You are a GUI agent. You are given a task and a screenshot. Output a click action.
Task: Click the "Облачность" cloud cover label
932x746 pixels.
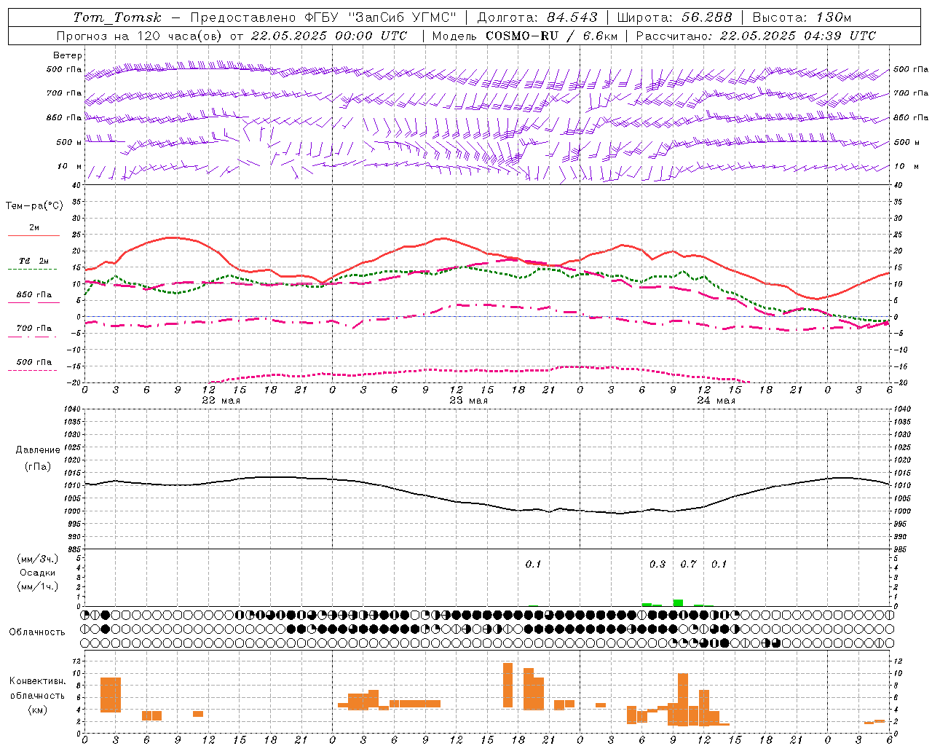[37, 632]
